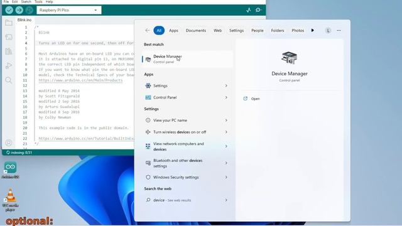Click the VLC media player desktop shortcut
This screenshot has width=402, height=226.
point(10,200)
